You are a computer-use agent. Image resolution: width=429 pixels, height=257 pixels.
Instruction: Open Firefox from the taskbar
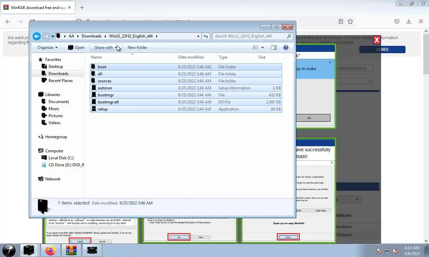[50, 250]
